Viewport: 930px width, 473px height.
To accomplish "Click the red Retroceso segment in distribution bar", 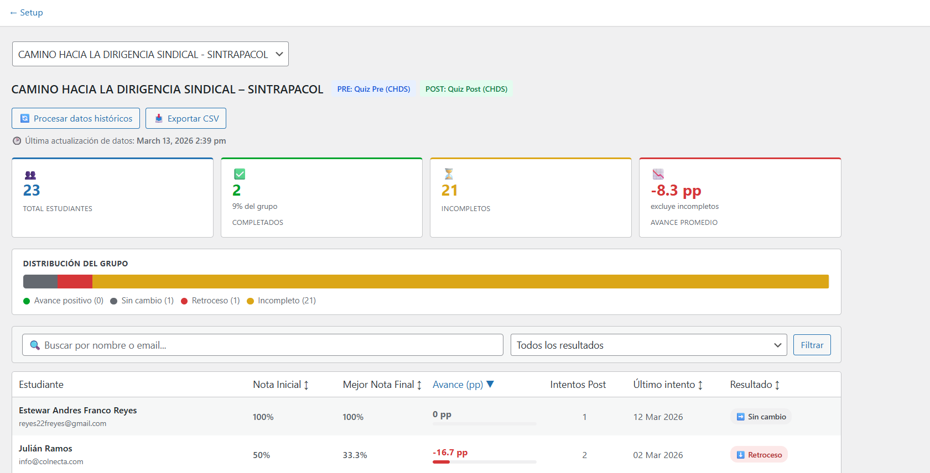I will click(75, 282).
